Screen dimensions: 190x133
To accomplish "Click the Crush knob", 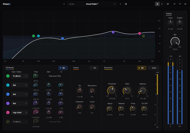I will click(x=92, y=107).
